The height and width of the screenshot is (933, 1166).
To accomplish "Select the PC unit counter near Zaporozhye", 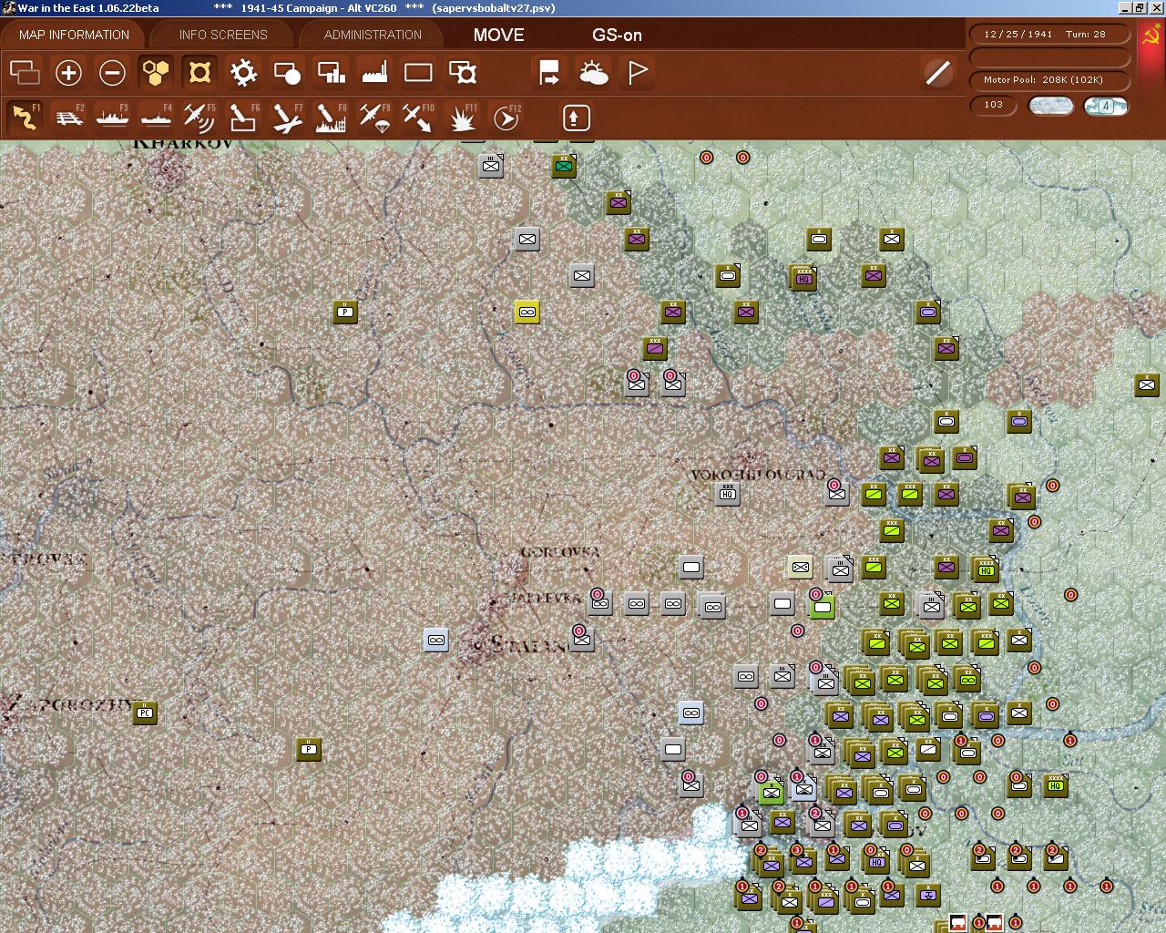I will (144, 712).
